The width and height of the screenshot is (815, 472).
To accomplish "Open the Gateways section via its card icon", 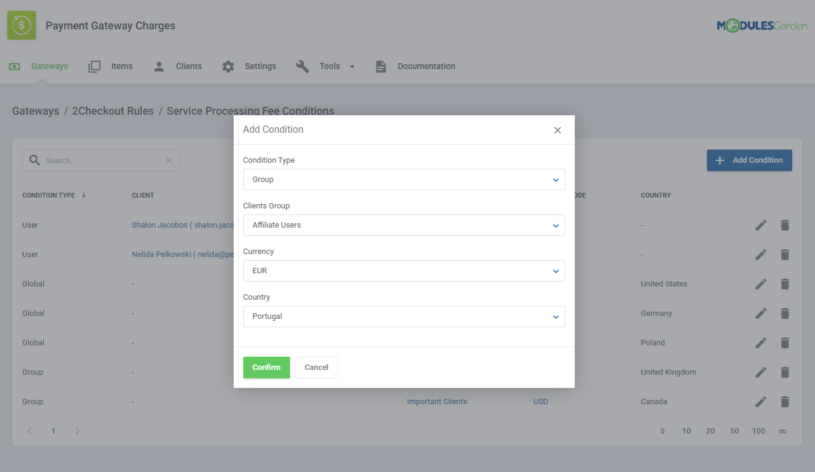I will 14,66.
